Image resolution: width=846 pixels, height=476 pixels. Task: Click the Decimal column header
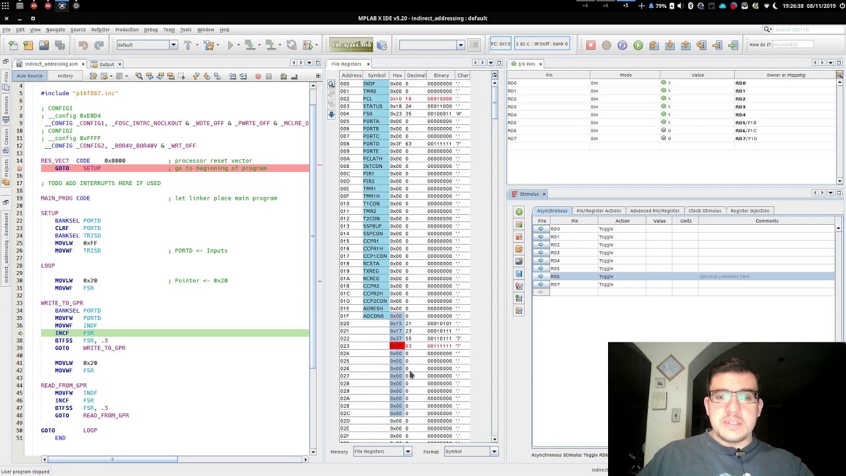pyautogui.click(x=416, y=75)
